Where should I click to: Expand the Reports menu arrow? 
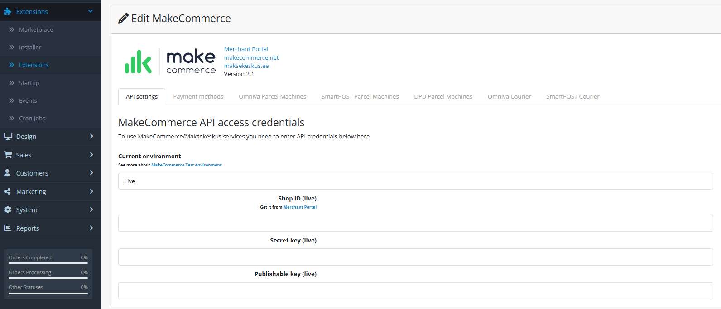click(x=91, y=228)
